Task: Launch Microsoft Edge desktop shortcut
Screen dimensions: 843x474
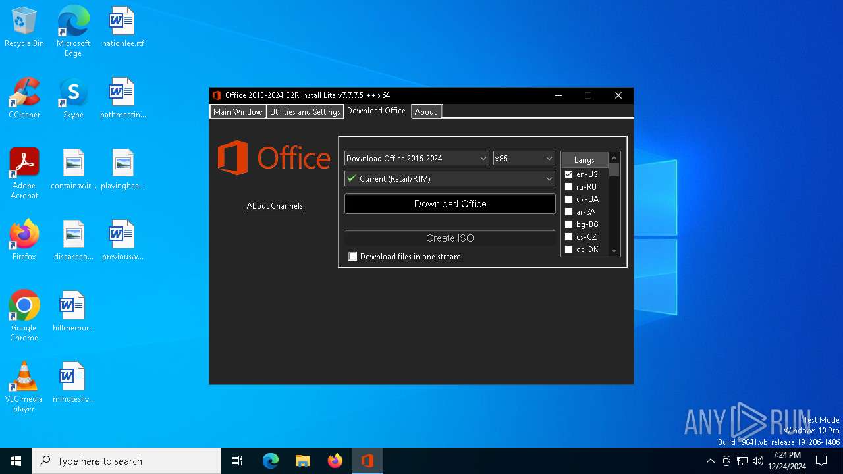Action: (x=73, y=32)
